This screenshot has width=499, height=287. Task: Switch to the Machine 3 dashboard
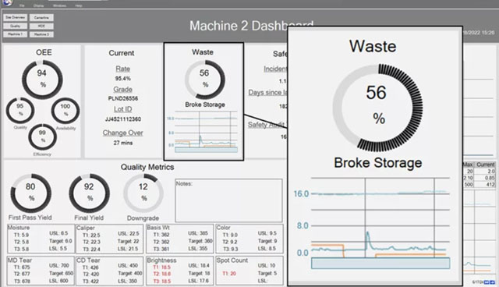[x=41, y=34]
